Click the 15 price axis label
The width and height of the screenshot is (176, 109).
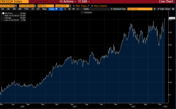[170, 70]
